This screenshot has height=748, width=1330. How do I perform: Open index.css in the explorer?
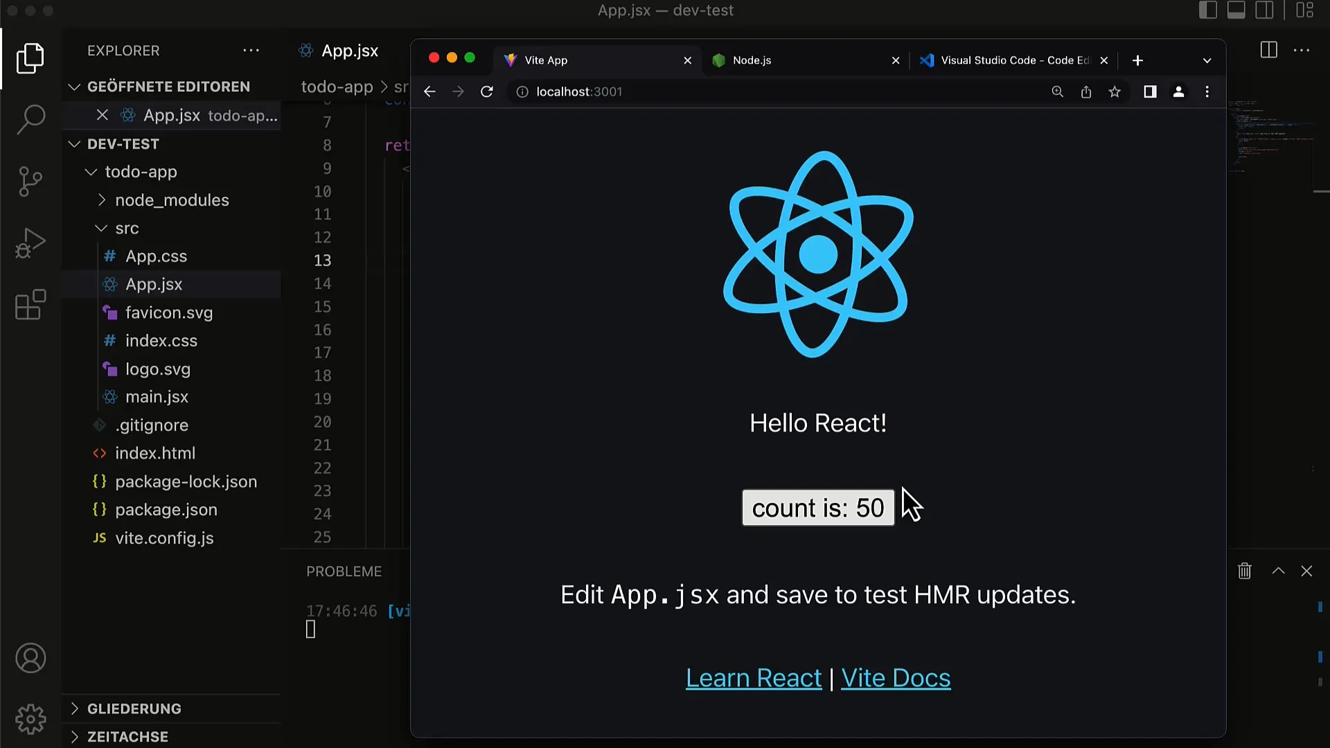pyautogui.click(x=171, y=341)
